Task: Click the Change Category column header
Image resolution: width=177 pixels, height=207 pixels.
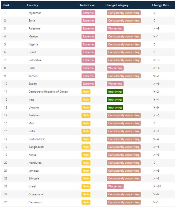Action: [117, 5]
